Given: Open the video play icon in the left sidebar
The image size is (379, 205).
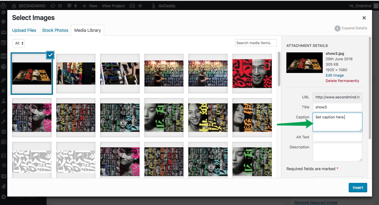Looking at the screenshot, I should (4, 176).
